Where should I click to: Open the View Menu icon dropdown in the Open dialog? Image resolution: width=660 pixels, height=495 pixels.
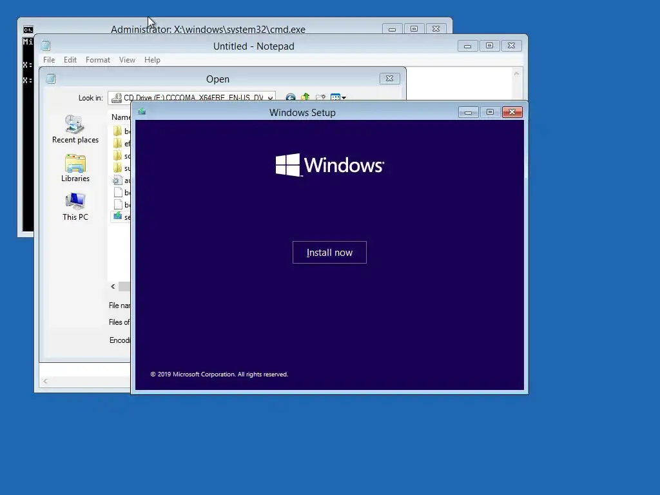338,97
